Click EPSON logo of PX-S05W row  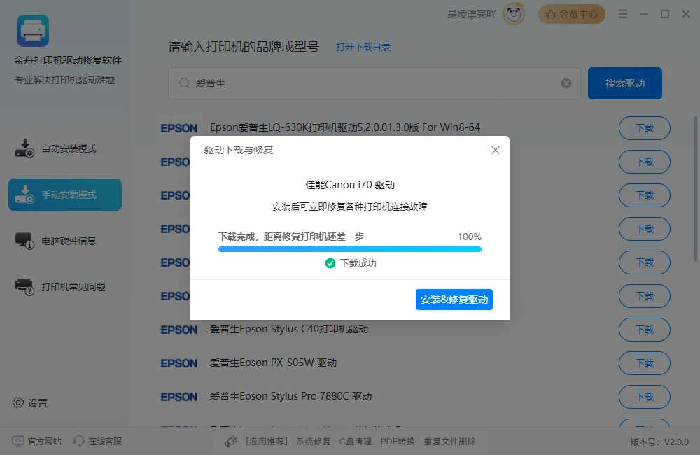point(178,363)
